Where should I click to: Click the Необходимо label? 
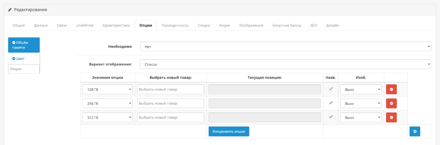120,47
